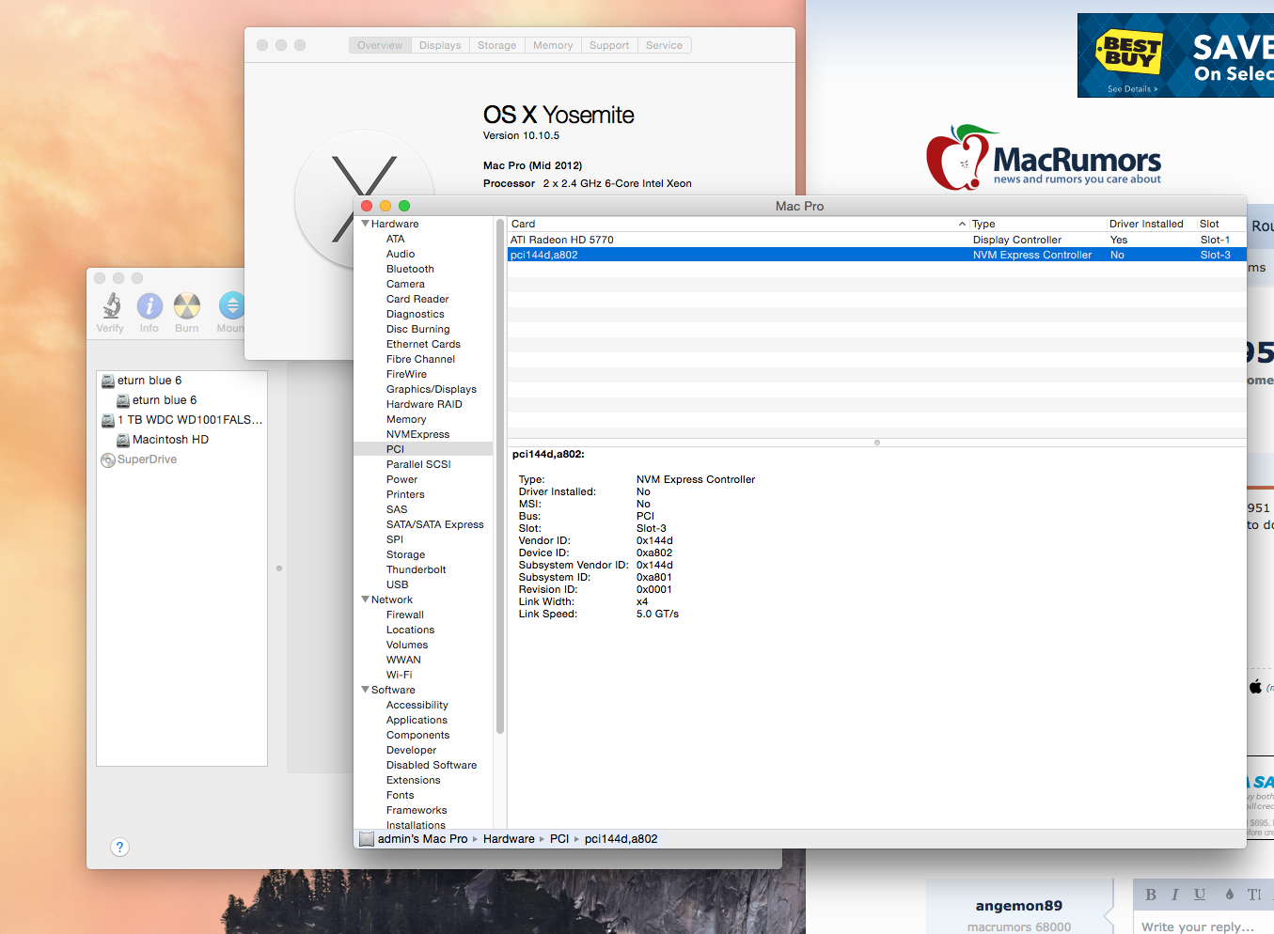The width and height of the screenshot is (1274, 934).
Task: Click the text size icon in reply editor
Action: point(1254,895)
